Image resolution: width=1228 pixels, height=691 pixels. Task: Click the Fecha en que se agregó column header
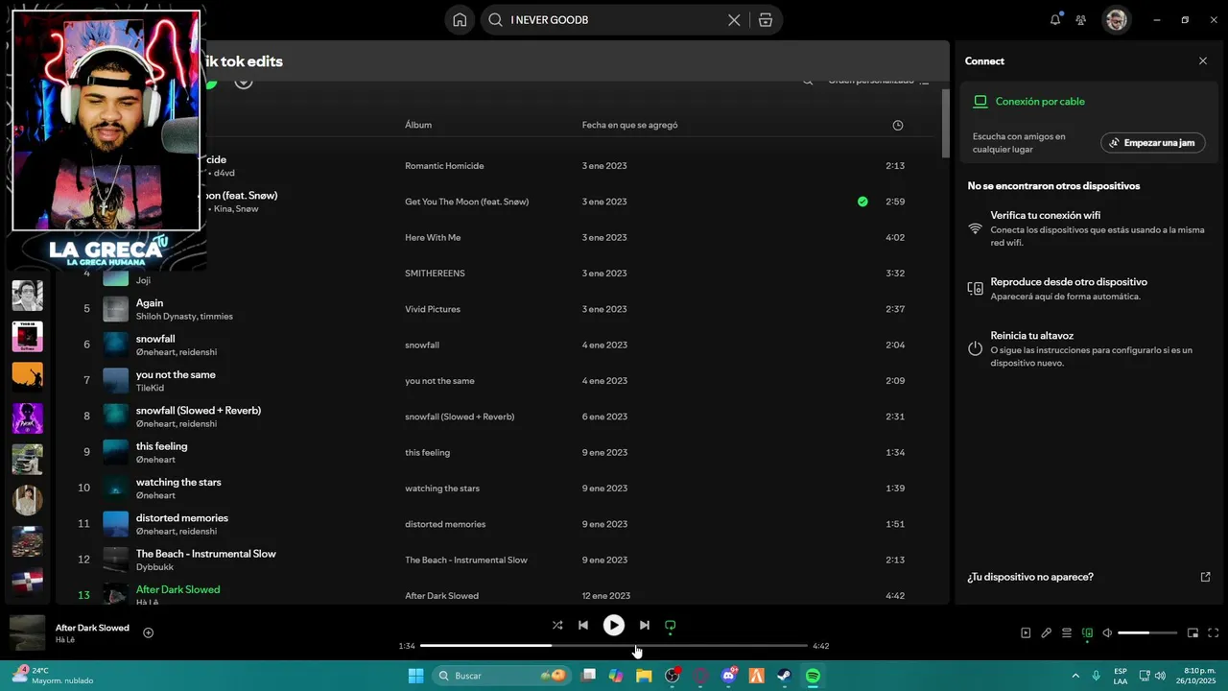[629, 125]
